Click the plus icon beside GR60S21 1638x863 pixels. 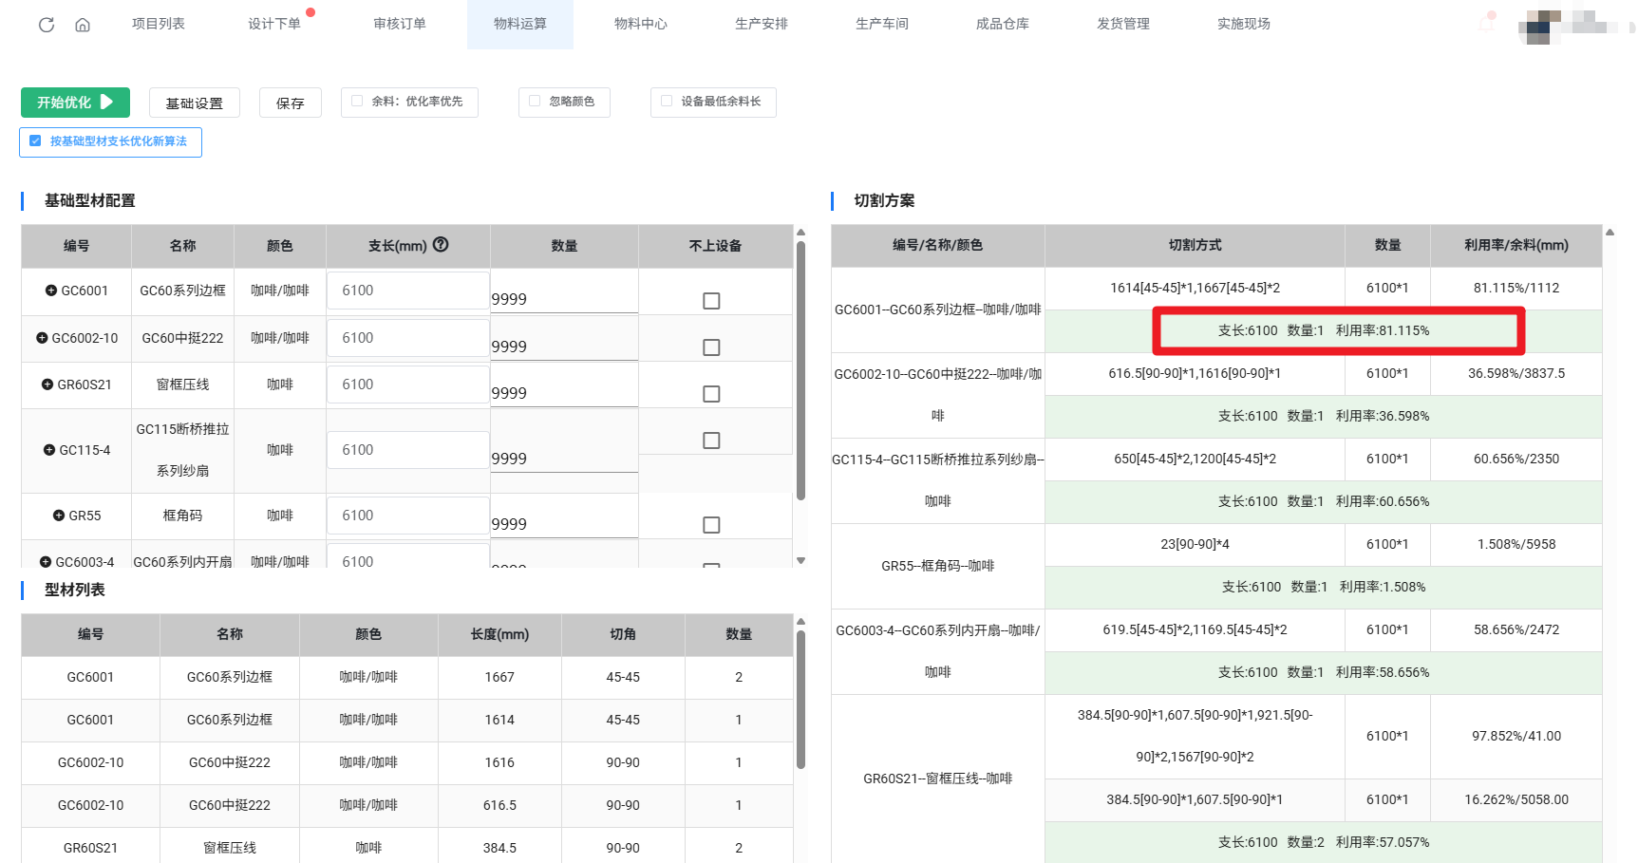(x=47, y=385)
